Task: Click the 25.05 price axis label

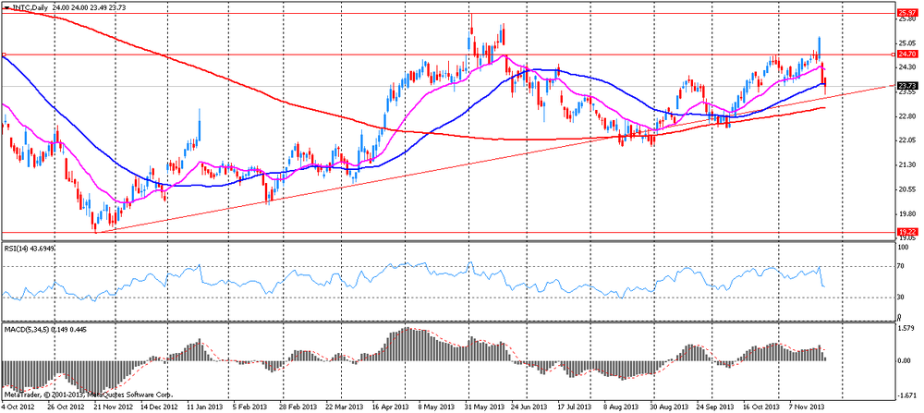Action: pos(906,43)
